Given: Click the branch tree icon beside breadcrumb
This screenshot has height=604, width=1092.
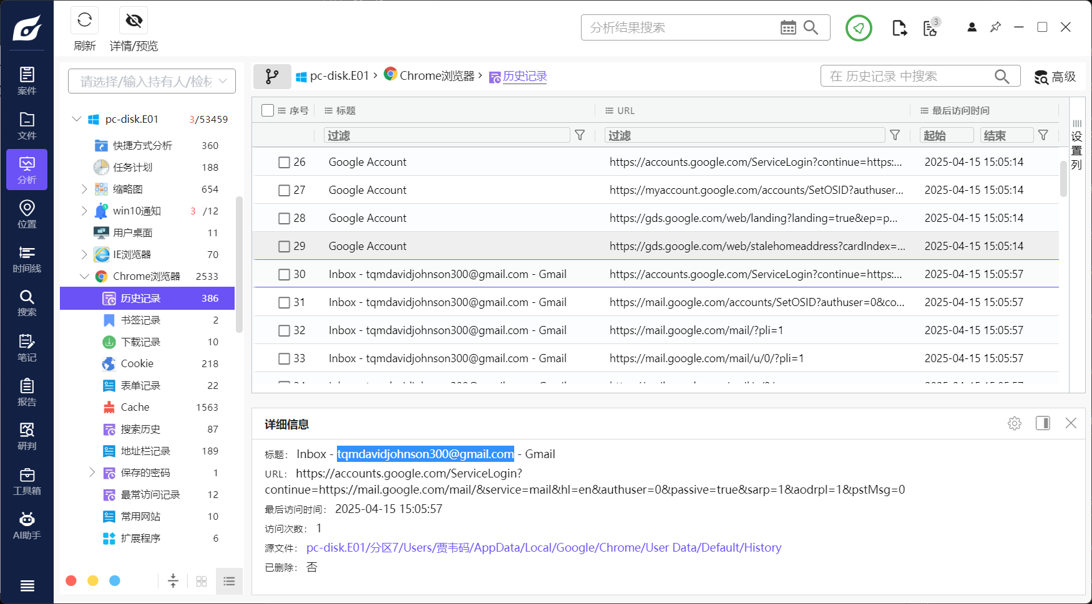Looking at the screenshot, I should (272, 76).
